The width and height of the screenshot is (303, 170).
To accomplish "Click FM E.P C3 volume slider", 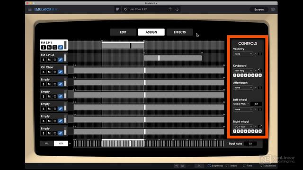I will coord(65,58).
